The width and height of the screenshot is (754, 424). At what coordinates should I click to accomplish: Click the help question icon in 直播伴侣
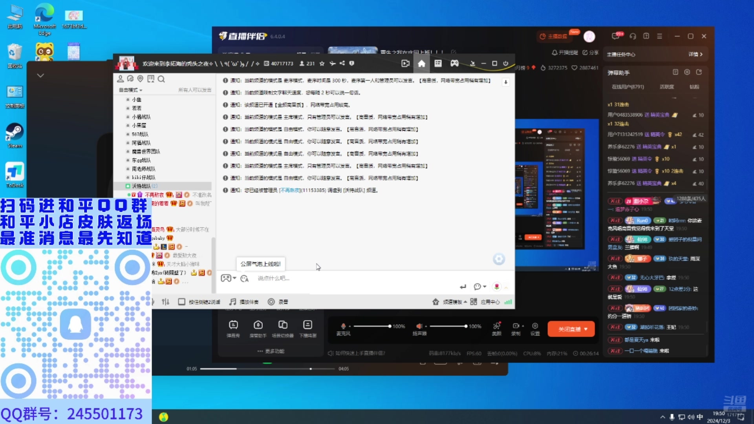[646, 36]
